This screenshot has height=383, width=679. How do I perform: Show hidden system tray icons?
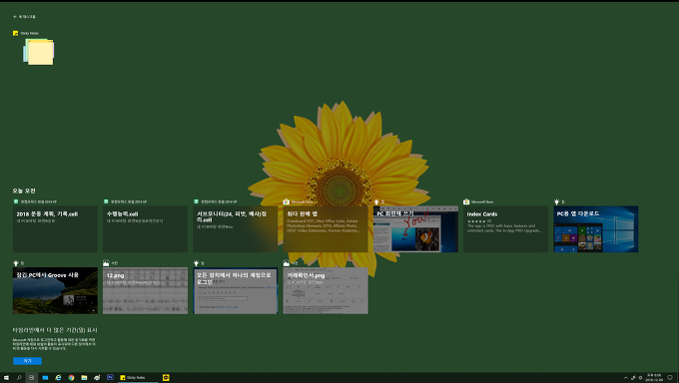click(626, 378)
